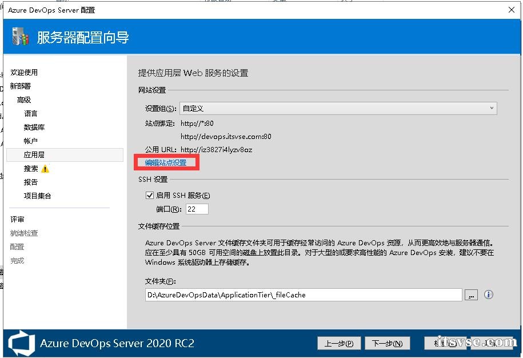This screenshot has width=523, height=358.
Task: Select 欢迎使用 in the sidebar
Action: pos(24,73)
